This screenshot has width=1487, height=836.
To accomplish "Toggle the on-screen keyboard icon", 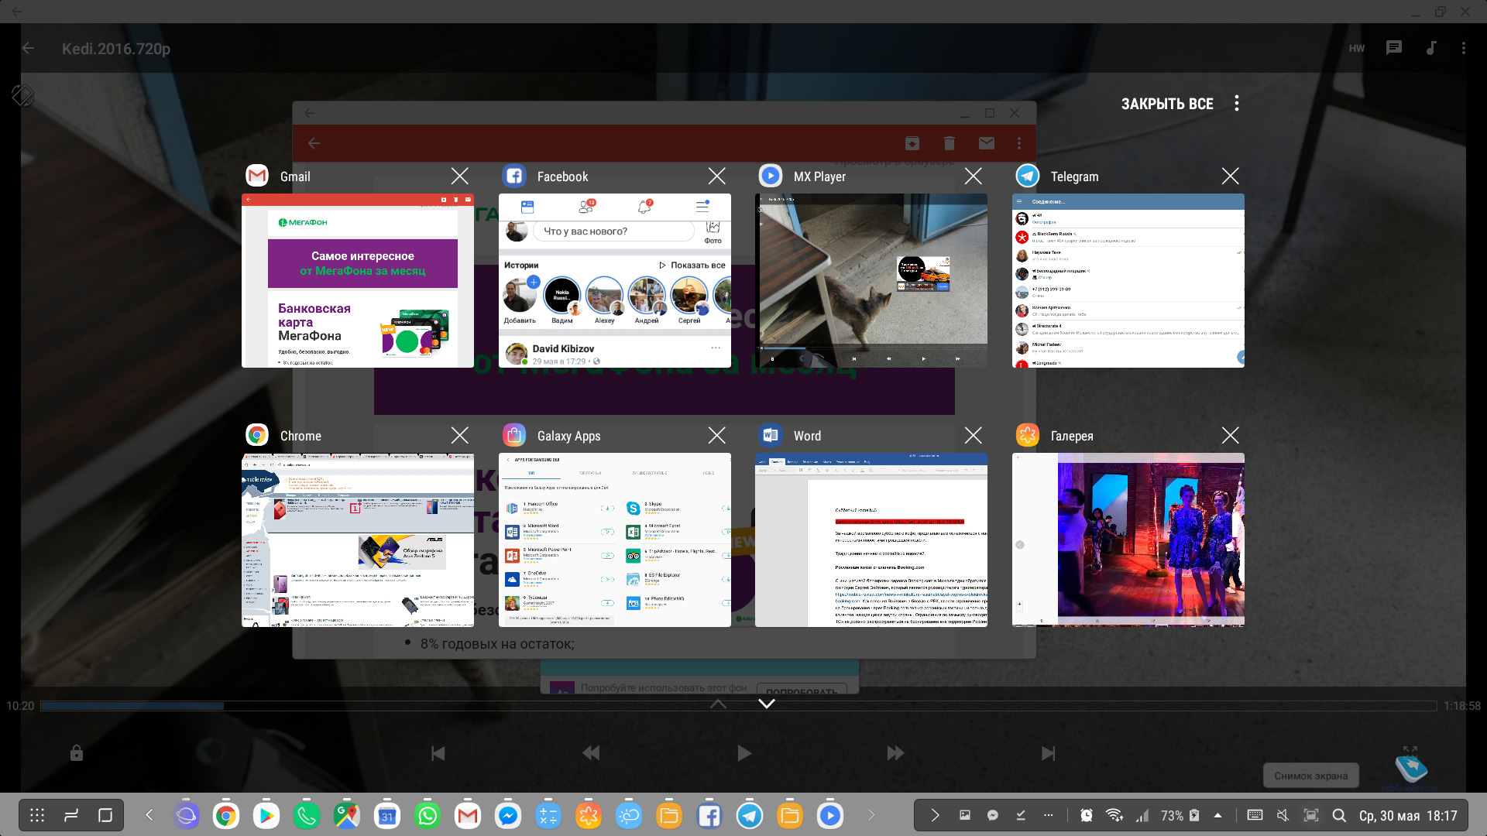I will [1255, 815].
